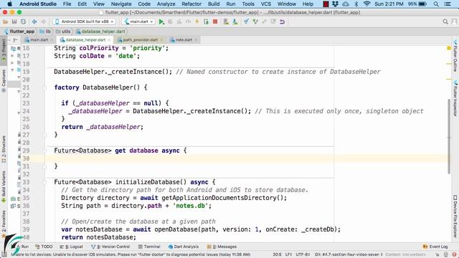459x258 pixels.
Task: Click the yellow analysis status indicator
Action: (449, 48)
